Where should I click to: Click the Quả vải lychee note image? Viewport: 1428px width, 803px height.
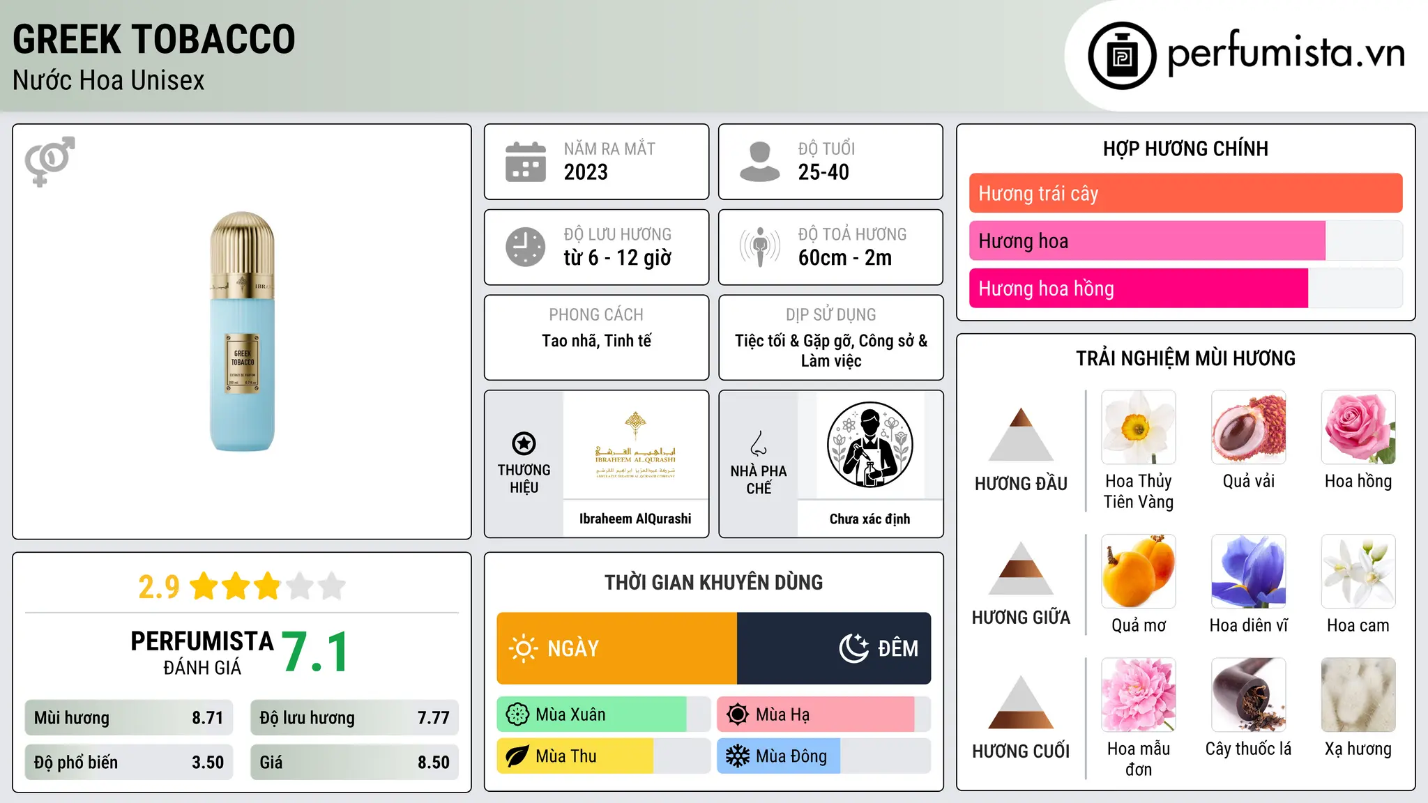click(1249, 427)
